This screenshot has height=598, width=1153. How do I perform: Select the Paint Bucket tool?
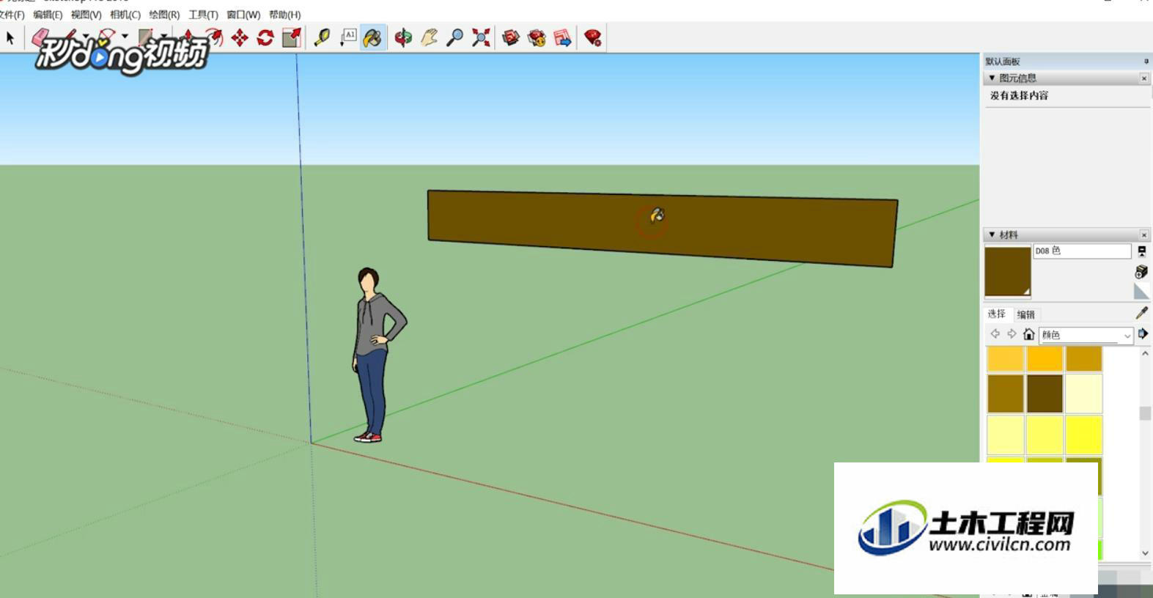pos(372,38)
